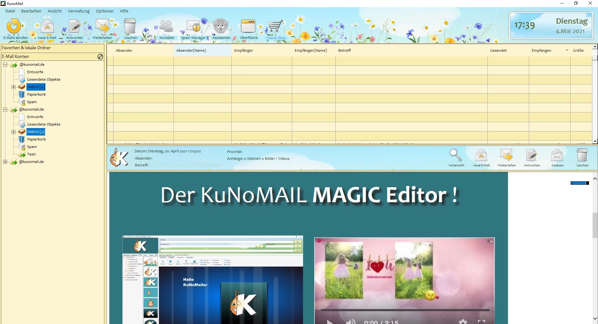Collapse the first @kunomail.de account
Screen dimensions: 598x324
pyautogui.click(x=5, y=65)
